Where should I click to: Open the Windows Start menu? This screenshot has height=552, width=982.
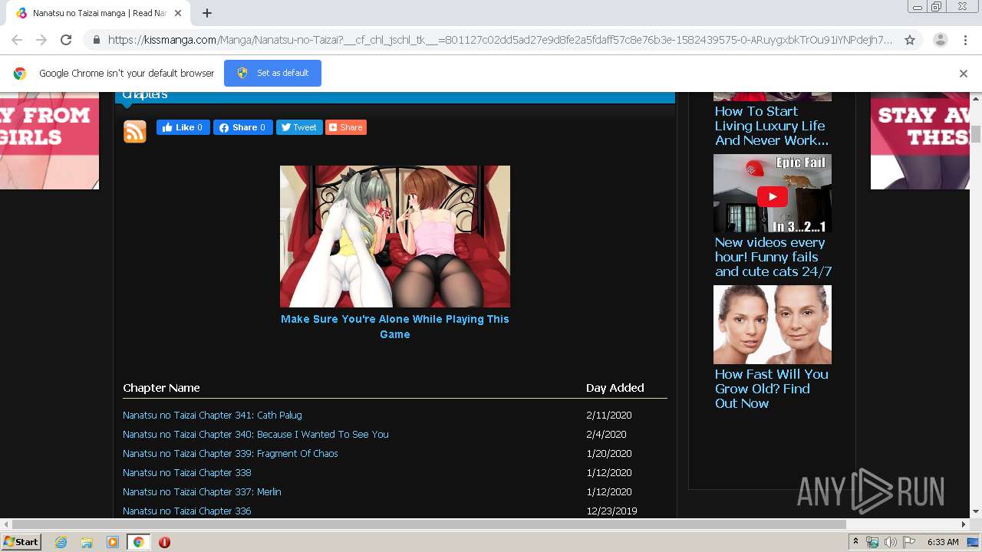(21, 541)
